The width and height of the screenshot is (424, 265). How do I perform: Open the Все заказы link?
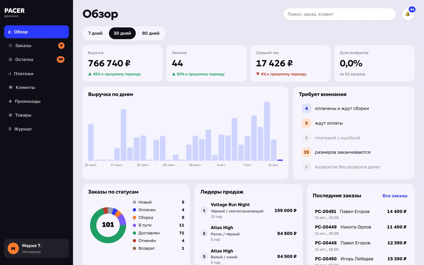[x=395, y=196]
